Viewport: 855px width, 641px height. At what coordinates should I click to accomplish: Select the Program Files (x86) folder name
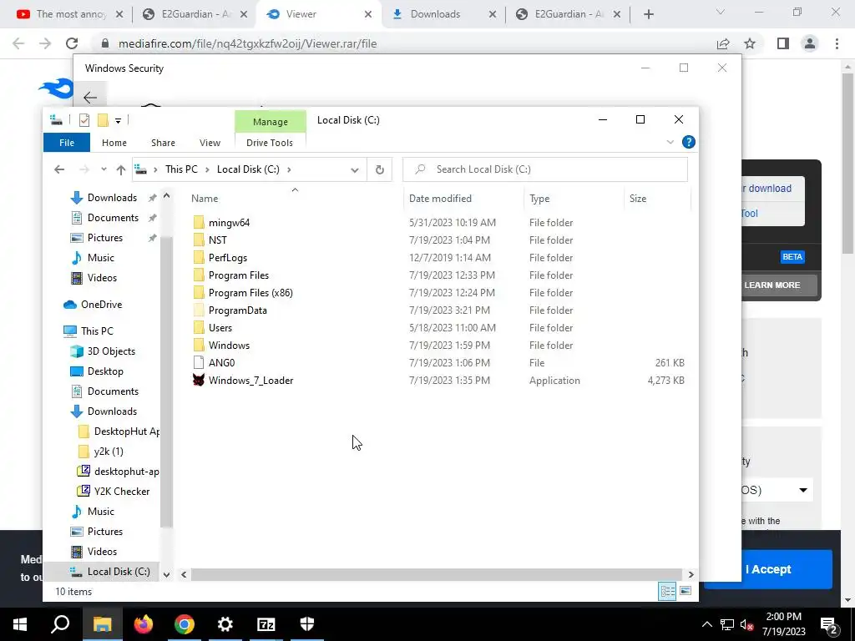(x=250, y=293)
